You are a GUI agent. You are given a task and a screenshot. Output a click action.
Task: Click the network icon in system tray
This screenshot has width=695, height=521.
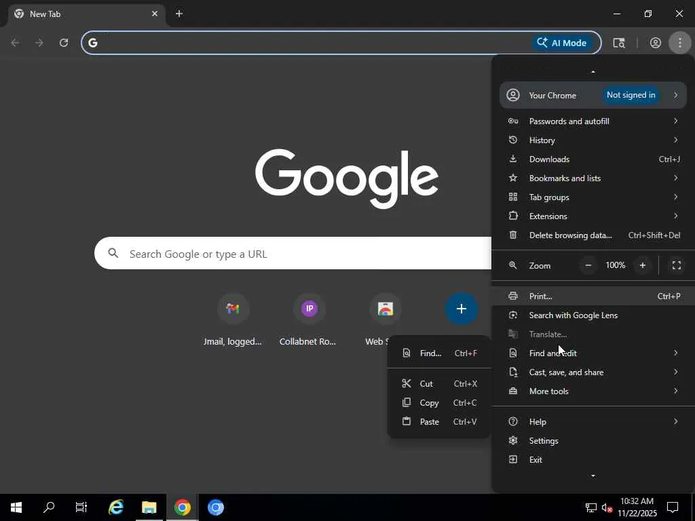(x=591, y=507)
